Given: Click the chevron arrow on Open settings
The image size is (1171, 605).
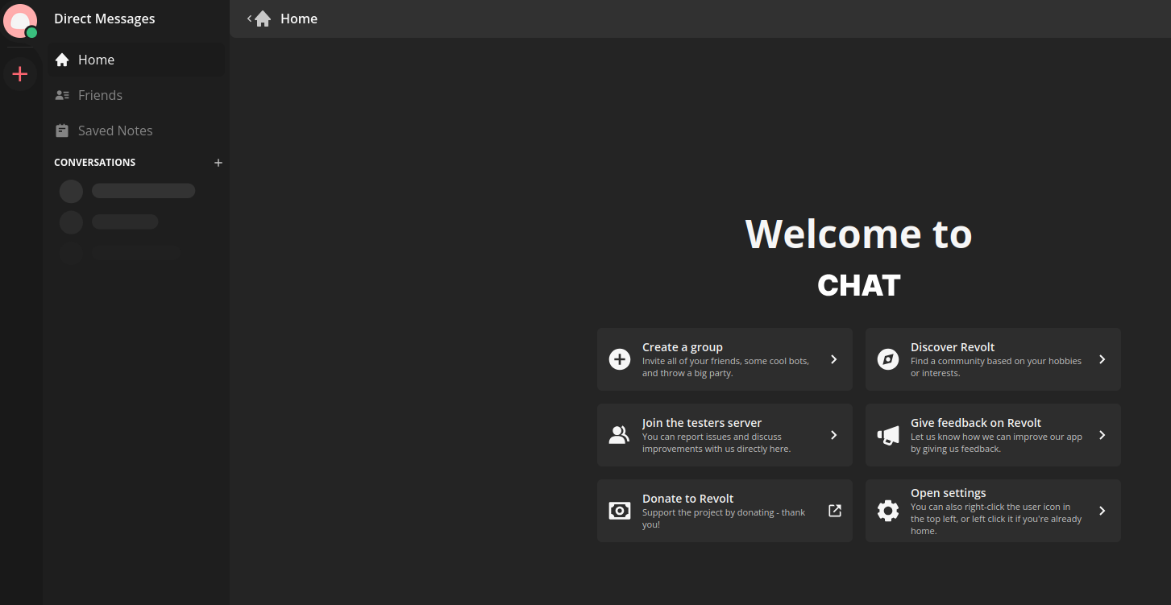Looking at the screenshot, I should 1102,511.
